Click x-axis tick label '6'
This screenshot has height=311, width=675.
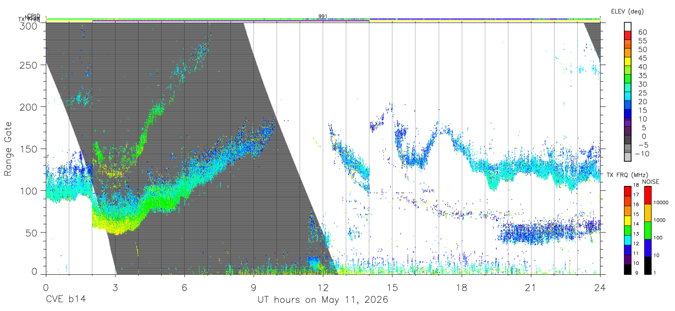coord(184,288)
